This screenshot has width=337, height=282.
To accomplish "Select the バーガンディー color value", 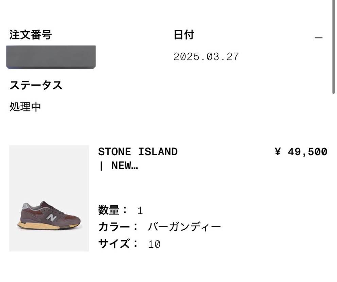I will [184, 227].
